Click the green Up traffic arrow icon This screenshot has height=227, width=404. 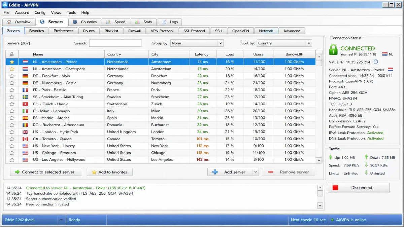[331, 157]
